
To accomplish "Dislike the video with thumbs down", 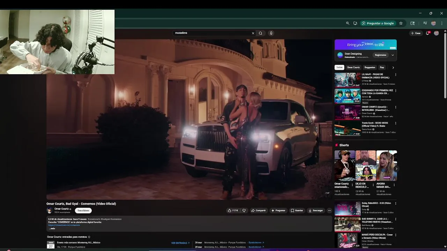I will click(x=244, y=211).
